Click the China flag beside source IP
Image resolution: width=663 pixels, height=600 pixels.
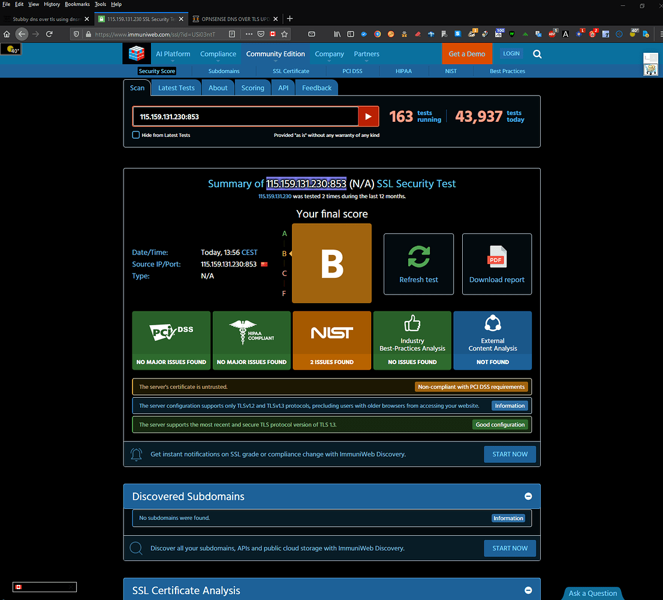(264, 264)
